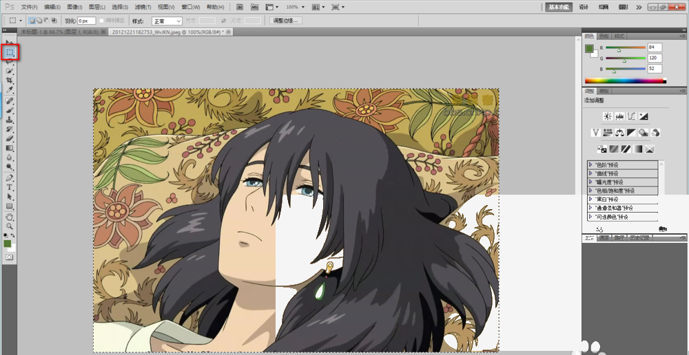The width and height of the screenshot is (689, 355).
Task: Open the 窗口(W) menu
Action: click(x=191, y=8)
